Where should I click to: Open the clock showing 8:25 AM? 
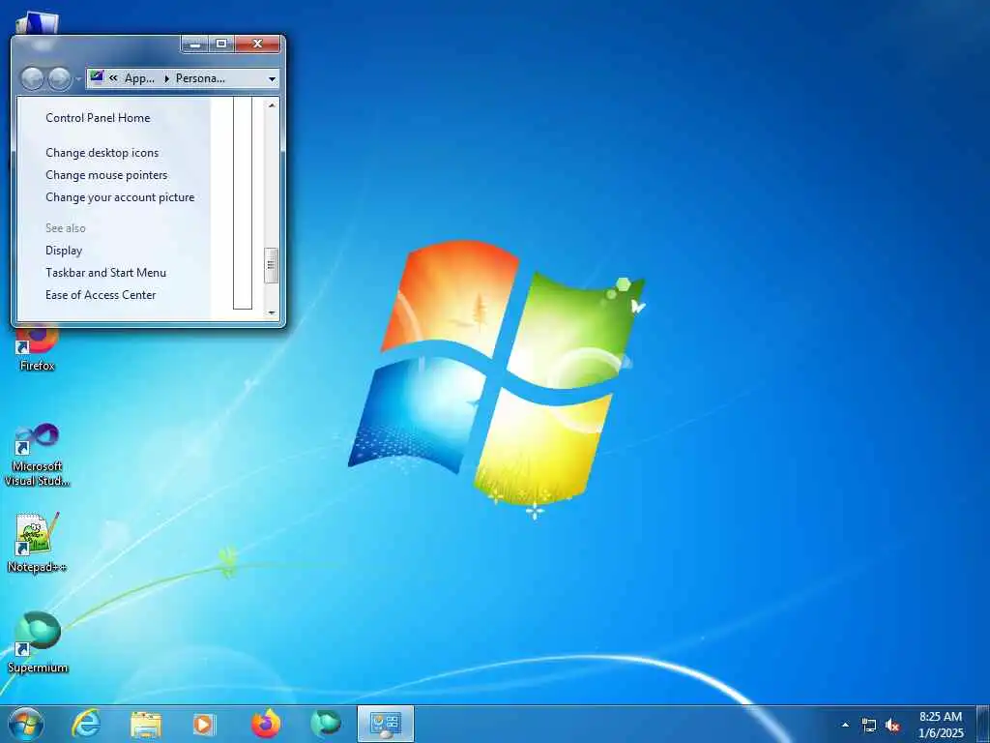[x=941, y=725]
